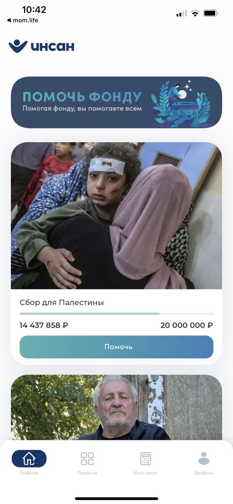Tap the cellular signal bars icon

(x=181, y=14)
